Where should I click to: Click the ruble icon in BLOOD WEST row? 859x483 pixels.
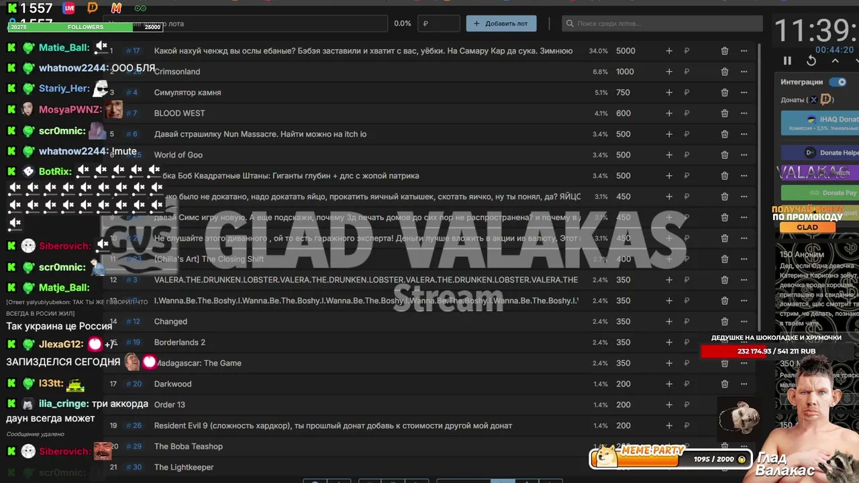(x=687, y=113)
